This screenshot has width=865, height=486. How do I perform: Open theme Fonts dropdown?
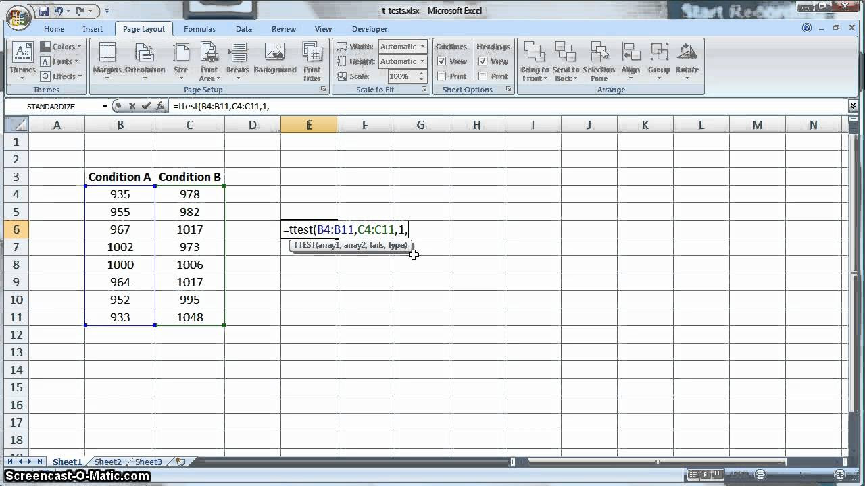point(59,61)
